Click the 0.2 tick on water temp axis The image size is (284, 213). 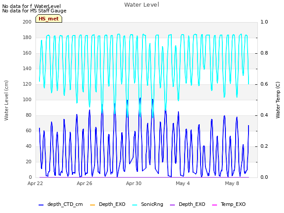click(x=264, y=146)
